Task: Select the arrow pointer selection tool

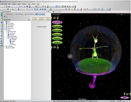Action: 63,7
